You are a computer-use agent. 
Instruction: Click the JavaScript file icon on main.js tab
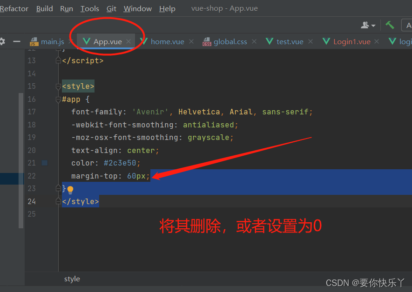point(34,41)
